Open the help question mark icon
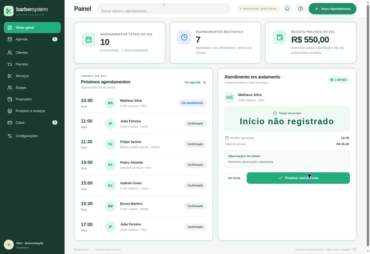 (301, 9)
